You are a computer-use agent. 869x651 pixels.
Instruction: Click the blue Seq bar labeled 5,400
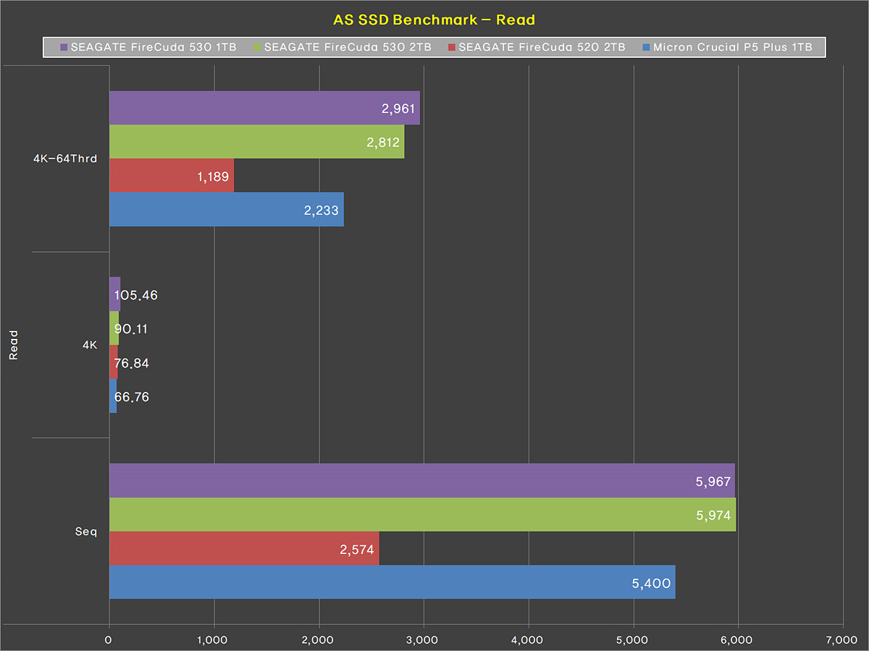tap(392, 582)
